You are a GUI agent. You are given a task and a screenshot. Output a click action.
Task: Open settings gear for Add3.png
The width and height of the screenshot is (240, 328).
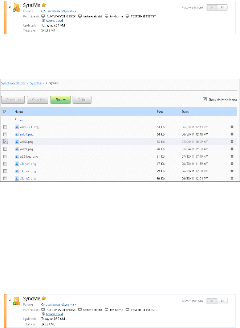(x=232, y=149)
